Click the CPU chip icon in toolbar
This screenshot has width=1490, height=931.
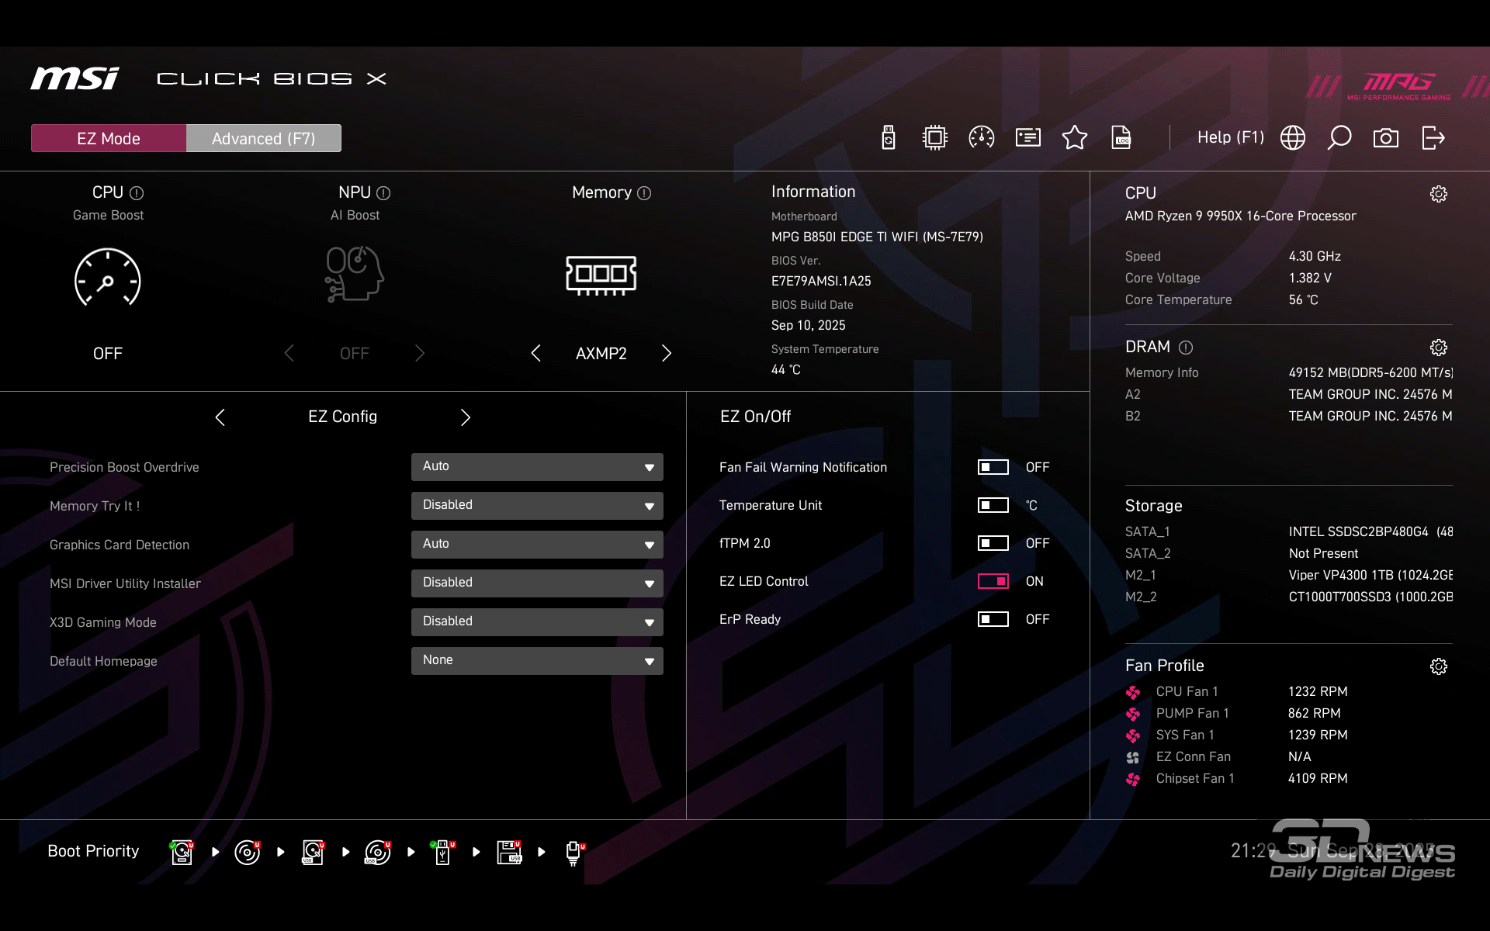point(934,138)
